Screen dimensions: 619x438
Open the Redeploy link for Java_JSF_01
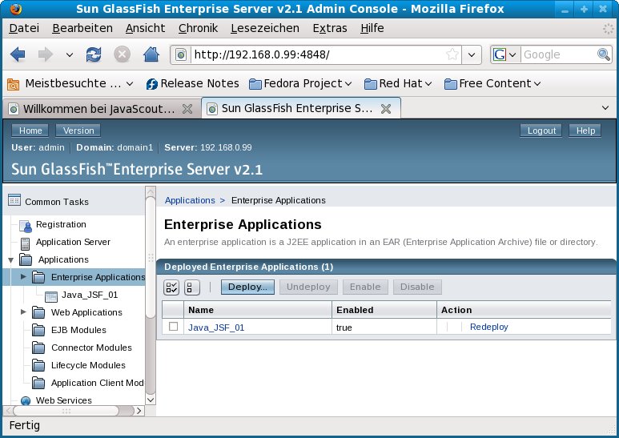point(488,327)
